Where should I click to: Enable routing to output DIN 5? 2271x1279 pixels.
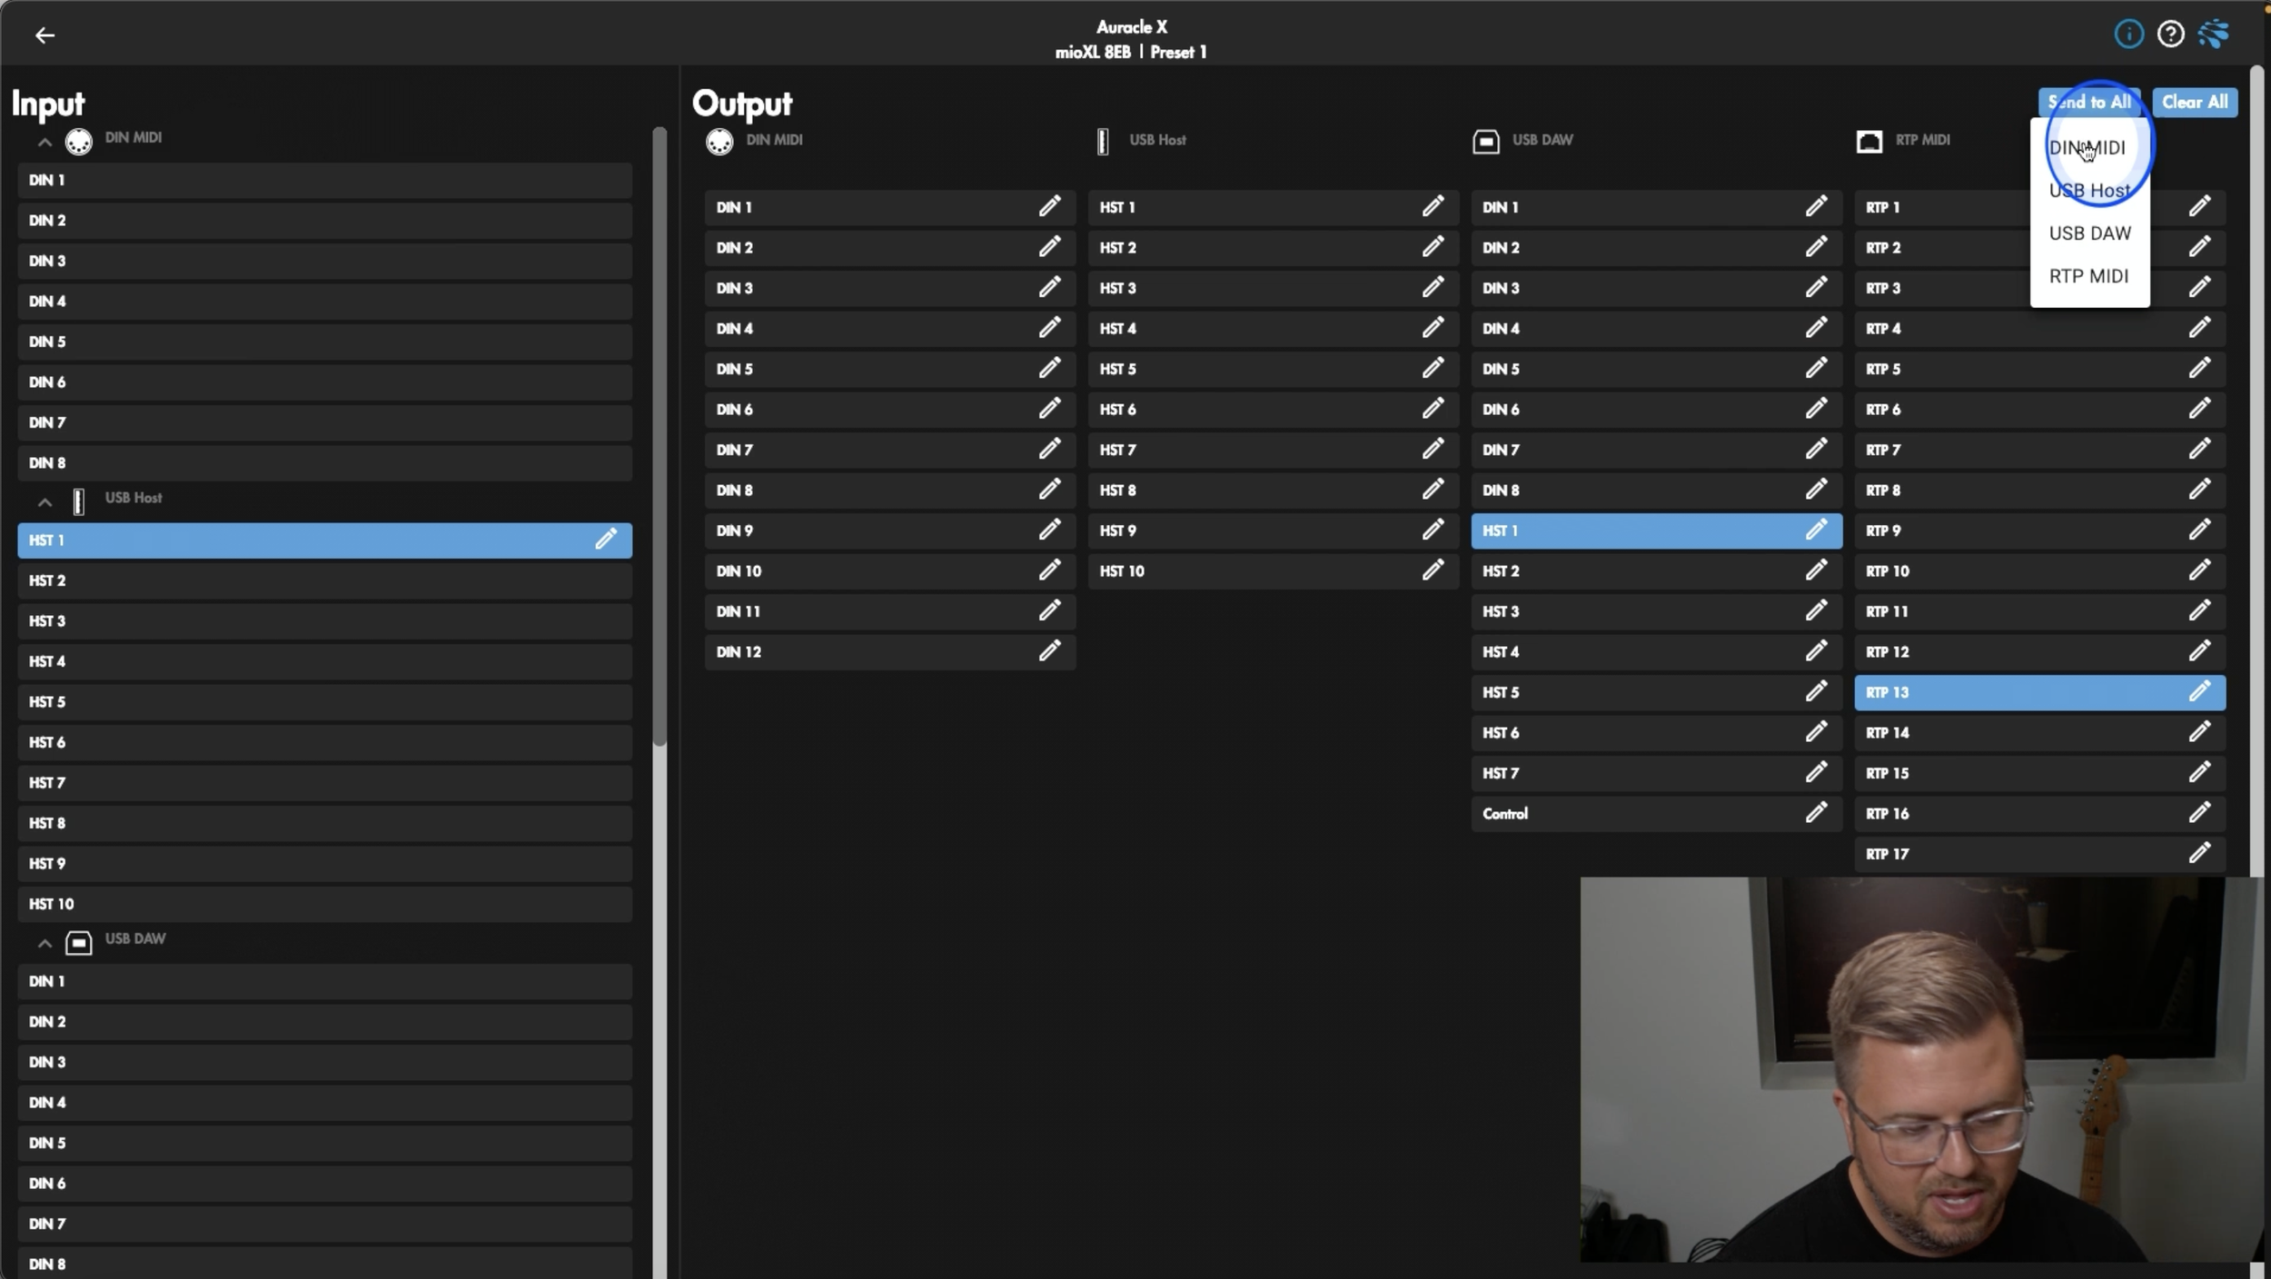pos(863,369)
